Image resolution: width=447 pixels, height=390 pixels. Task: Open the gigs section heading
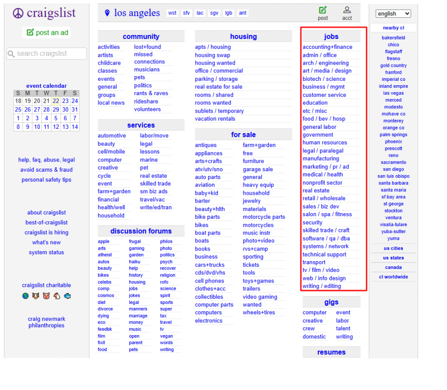tap(331, 302)
